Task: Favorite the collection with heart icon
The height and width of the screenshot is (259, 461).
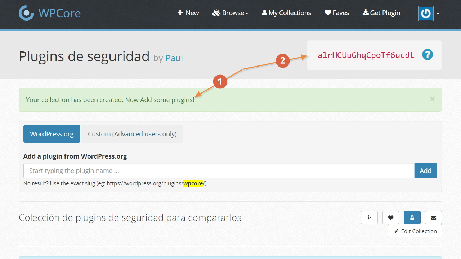Action: [x=391, y=218]
